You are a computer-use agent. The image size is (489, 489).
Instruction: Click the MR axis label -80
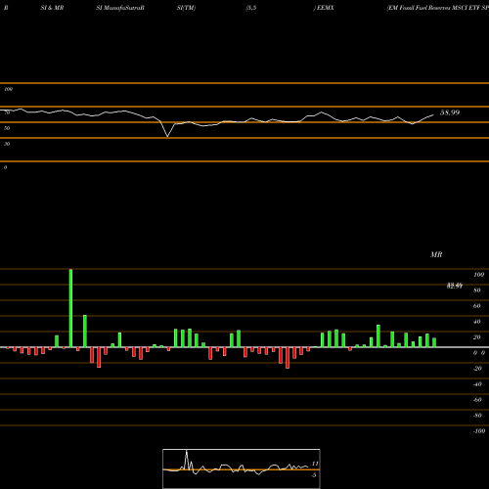(x=477, y=416)
